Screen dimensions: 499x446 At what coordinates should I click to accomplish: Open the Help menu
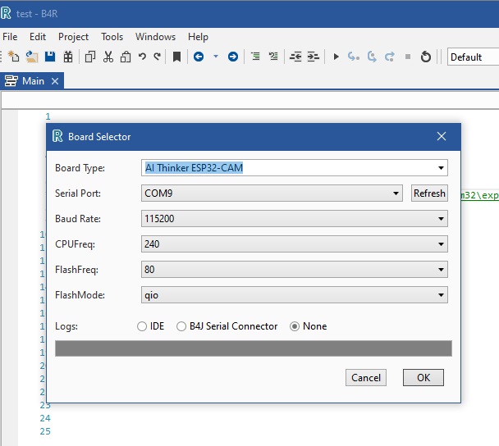coord(198,37)
